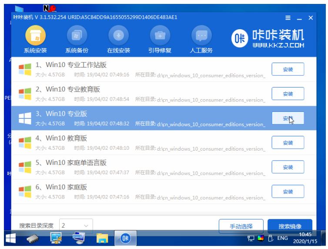Image resolution: width=328 pixels, height=249 pixels.
Task: Open the 引导修复 (Boot Repair) icon
Action: pyautogui.click(x=160, y=37)
